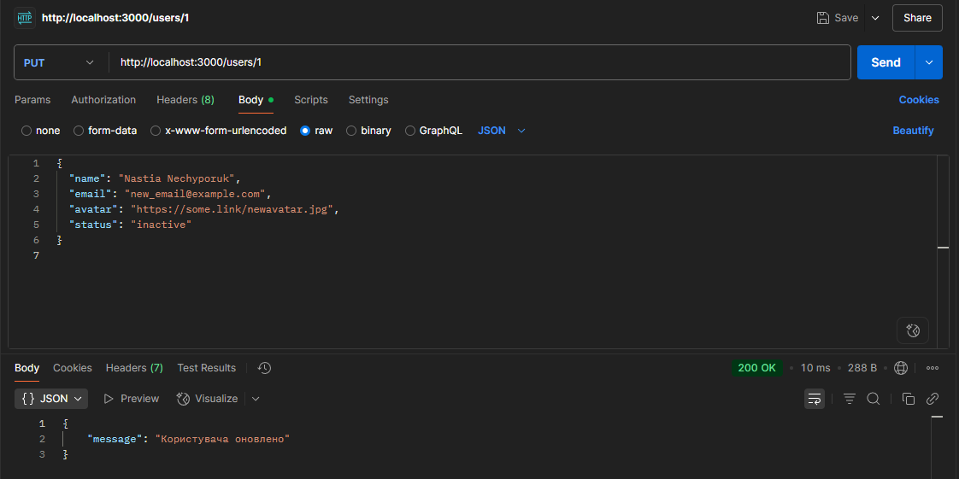This screenshot has width=959, height=479.
Task: Click the Preview play icon button
Action: [131, 399]
